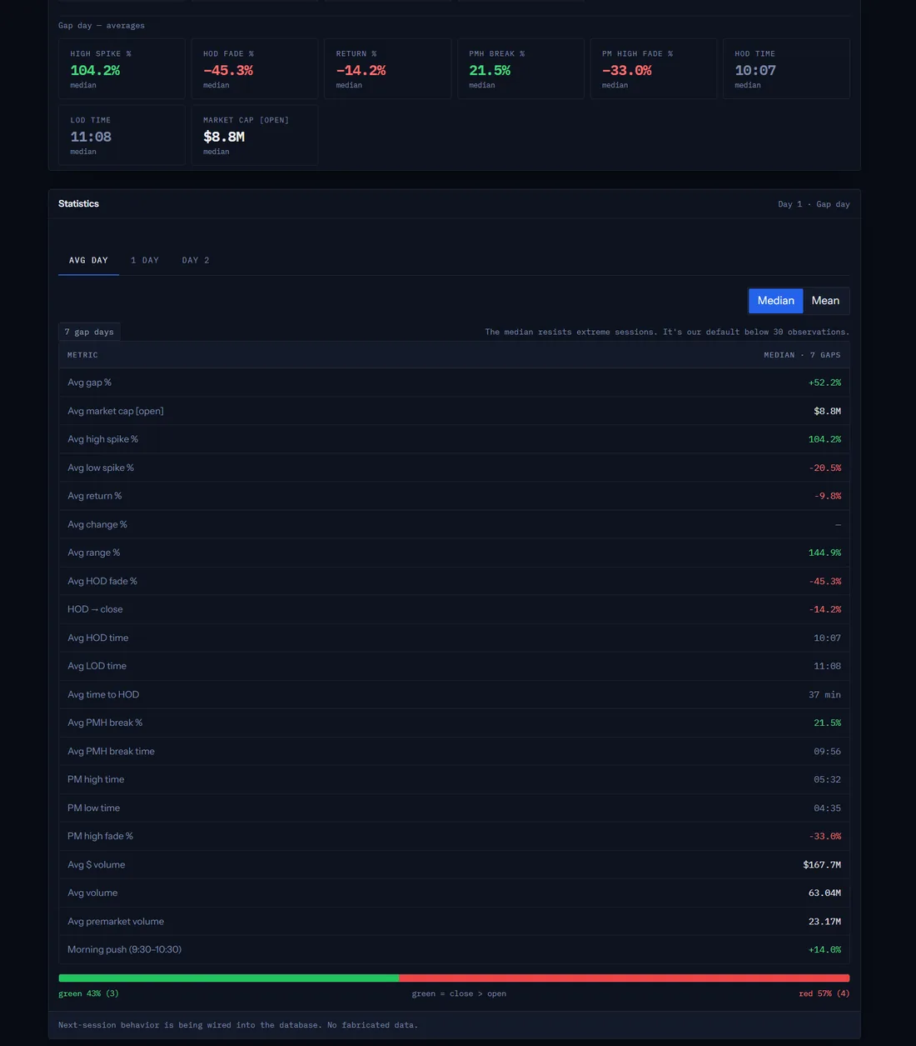Click the HOD FADE % card
This screenshot has height=1046, width=916.
click(x=255, y=69)
